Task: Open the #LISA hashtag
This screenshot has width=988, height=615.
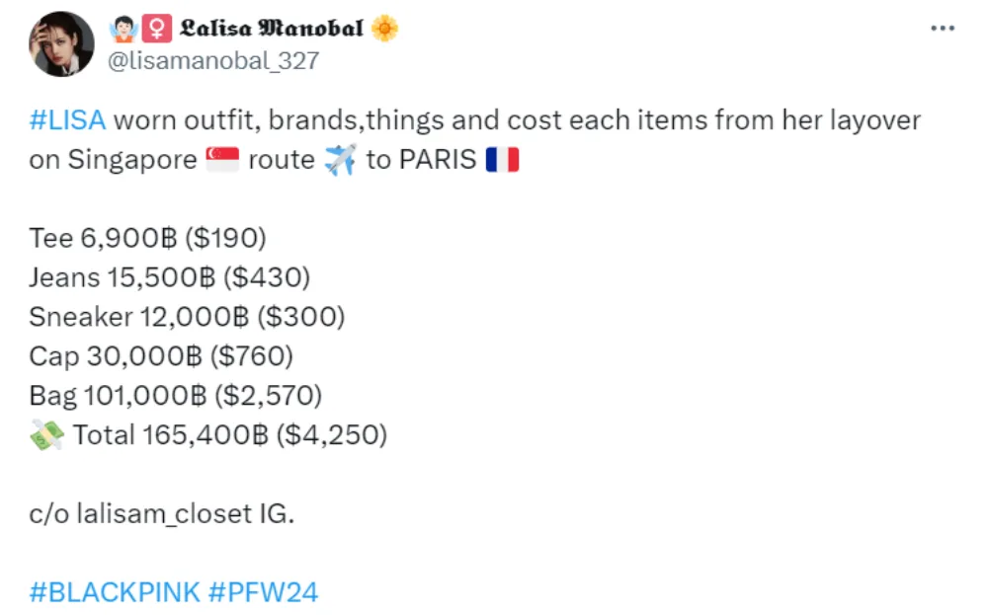Action: tap(67, 121)
